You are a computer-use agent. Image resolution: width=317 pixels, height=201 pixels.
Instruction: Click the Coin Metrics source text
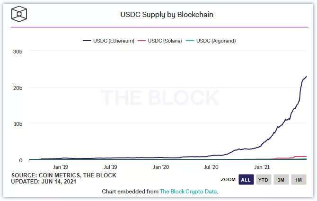coord(64,175)
